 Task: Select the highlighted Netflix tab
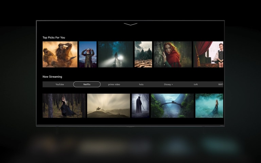(x=87, y=84)
